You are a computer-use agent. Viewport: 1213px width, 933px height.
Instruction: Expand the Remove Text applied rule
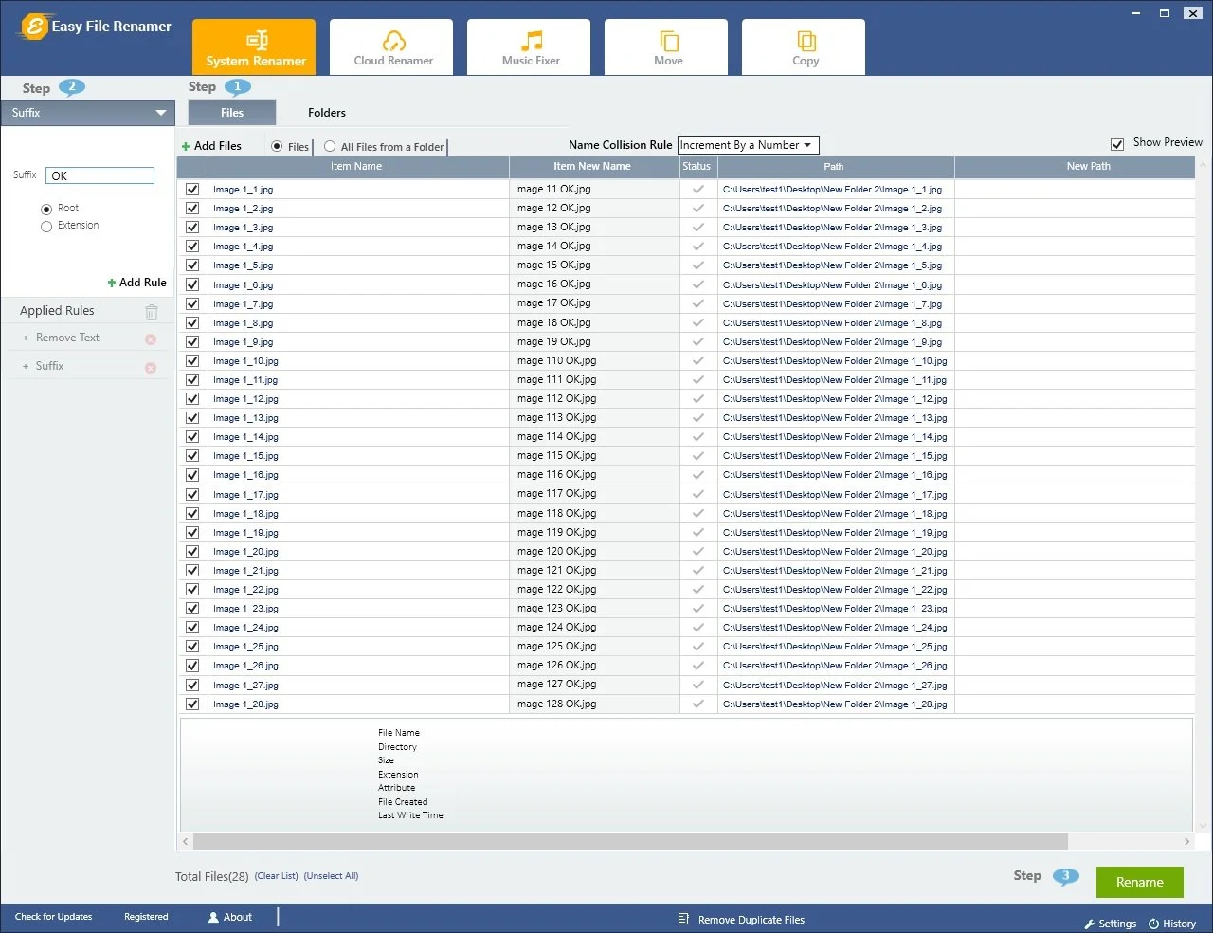click(26, 338)
